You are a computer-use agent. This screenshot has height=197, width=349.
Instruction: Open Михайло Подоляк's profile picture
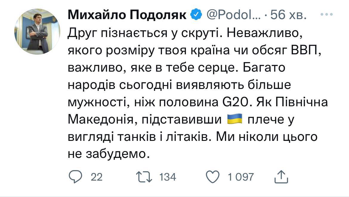point(37,32)
